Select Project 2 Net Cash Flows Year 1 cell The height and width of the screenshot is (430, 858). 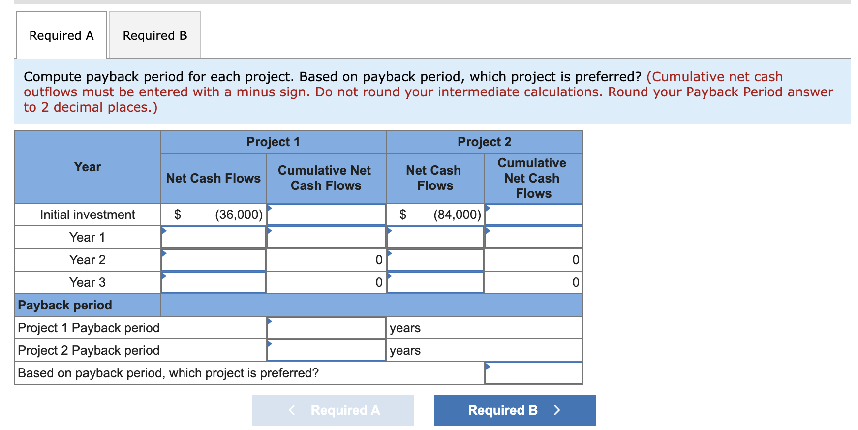[435, 237]
